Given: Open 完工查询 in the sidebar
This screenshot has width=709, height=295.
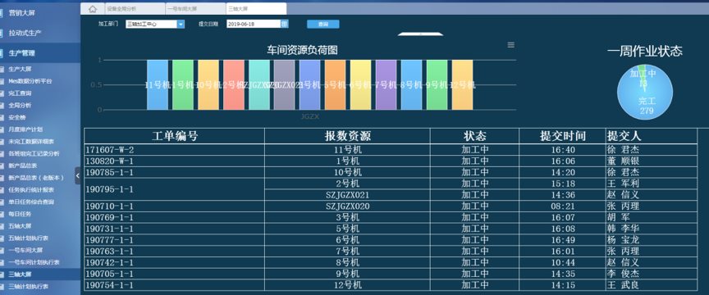Looking at the screenshot, I should pos(20,93).
